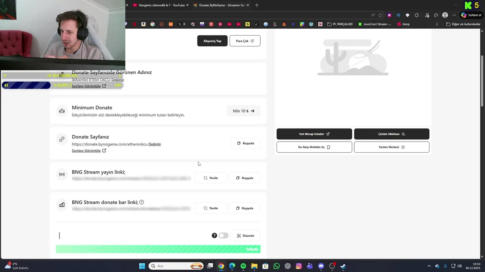Click the Düzenle button
Screen dimensions: 485x272
click(x=246, y=235)
